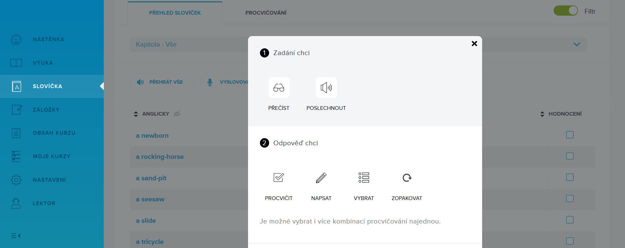Image resolution: width=625 pixels, height=248 pixels.
Task: Select the ZOPAKOVAT repeat icon
Action: click(407, 178)
